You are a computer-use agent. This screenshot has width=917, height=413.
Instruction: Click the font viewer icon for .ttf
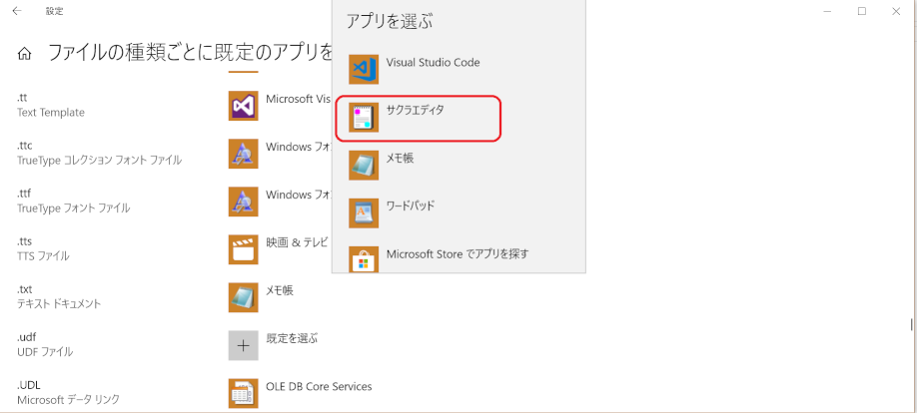[244, 202]
